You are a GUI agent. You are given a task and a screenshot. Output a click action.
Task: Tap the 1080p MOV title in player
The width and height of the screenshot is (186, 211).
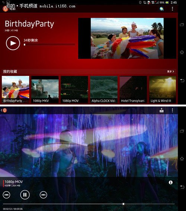pos(14,182)
